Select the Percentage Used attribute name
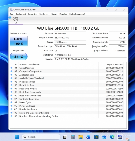 click(27, 82)
